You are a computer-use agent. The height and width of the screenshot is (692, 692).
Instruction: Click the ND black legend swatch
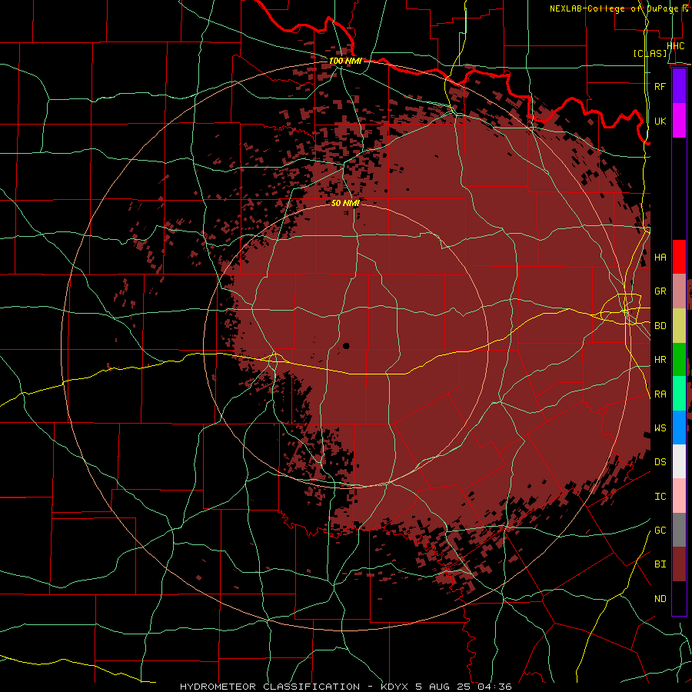pyautogui.click(x=679, y=598)
